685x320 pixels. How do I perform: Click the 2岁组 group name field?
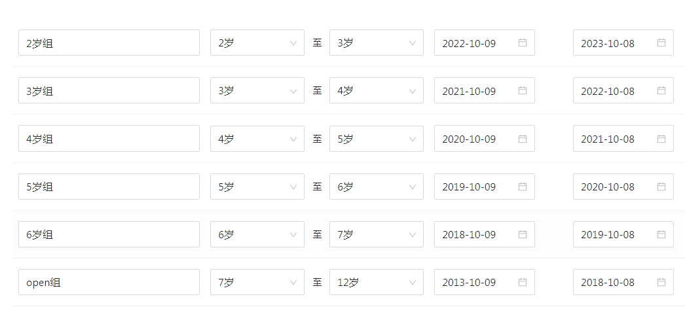(x=109, y=43)
